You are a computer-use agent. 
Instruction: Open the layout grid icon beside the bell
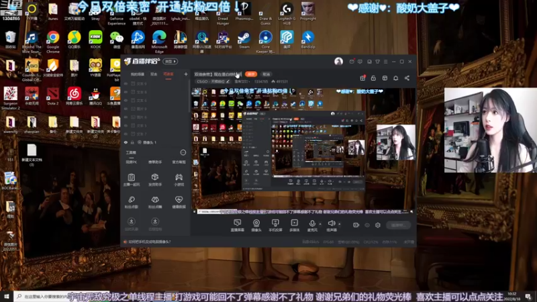pos(385,78)
